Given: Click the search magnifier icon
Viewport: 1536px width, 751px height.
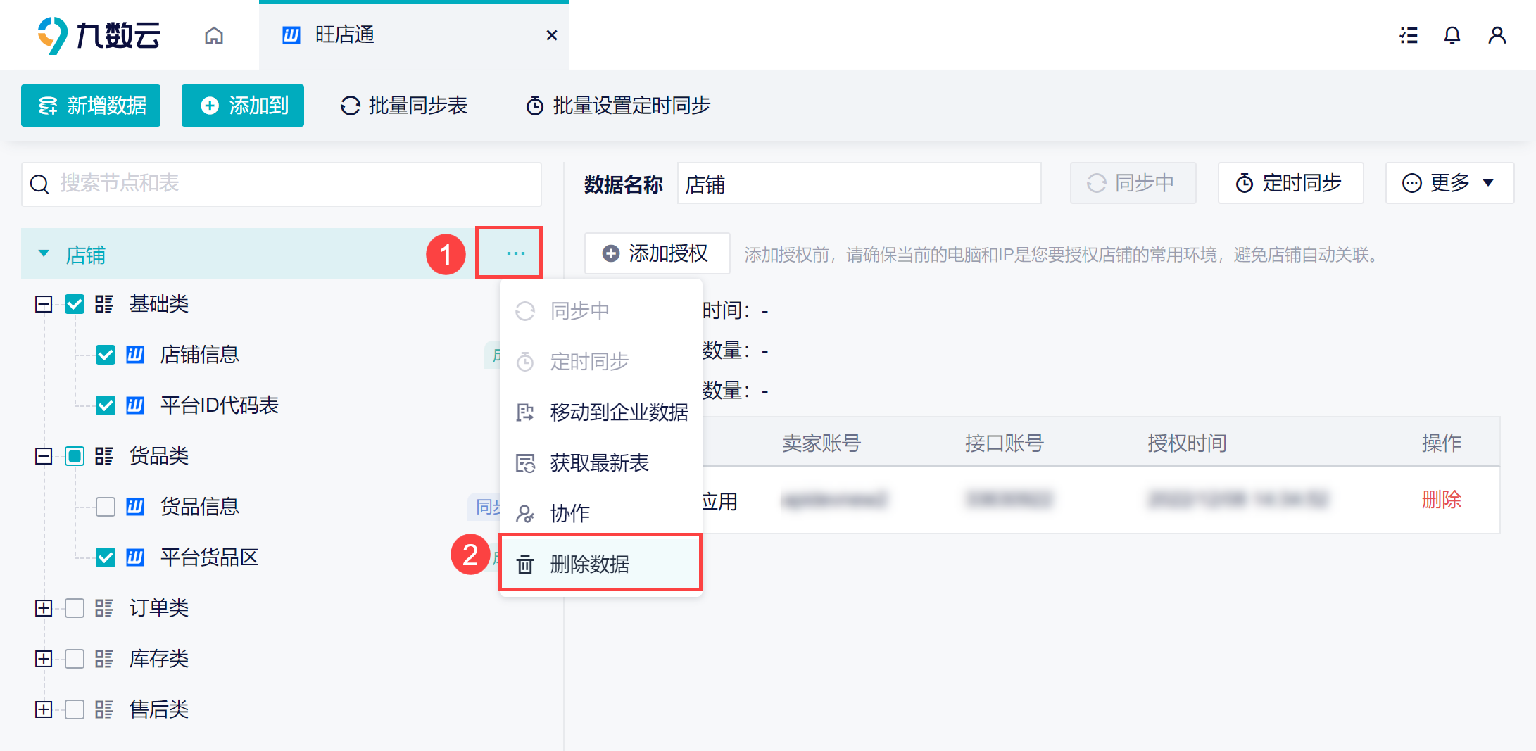Looking at the screenshot, I should 39,184.
